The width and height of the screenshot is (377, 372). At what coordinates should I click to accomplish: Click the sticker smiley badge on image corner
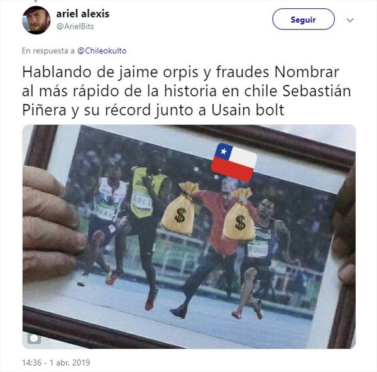[x=34, y=339]
